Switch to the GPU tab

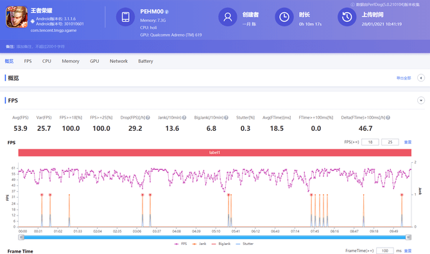pos(94,61)
